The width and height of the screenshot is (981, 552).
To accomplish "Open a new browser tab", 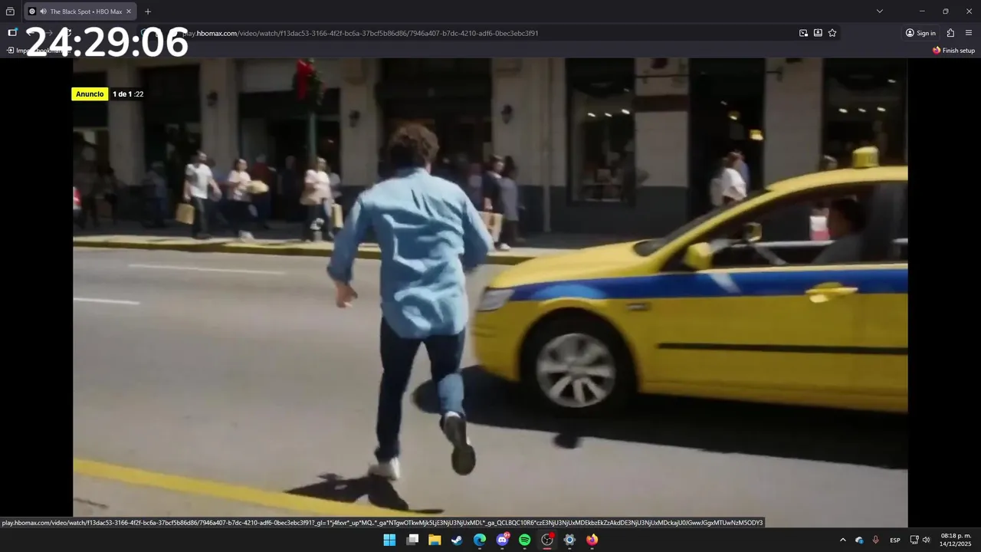I will pos(148,11).
